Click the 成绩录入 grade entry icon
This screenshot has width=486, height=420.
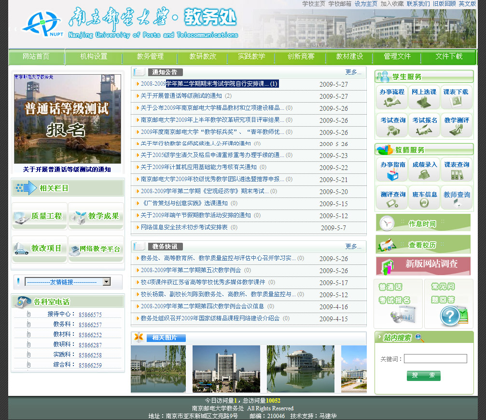click(424, 170)
